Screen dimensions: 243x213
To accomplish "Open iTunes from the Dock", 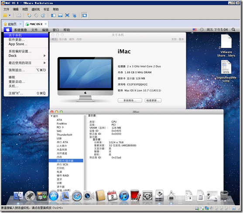I will click(124, 196).
